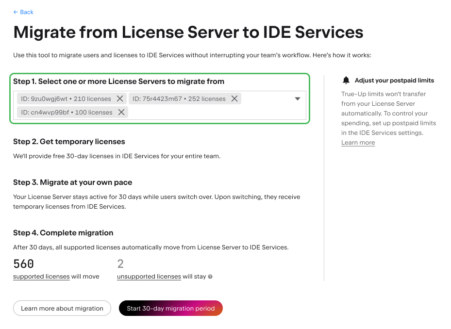Remove the 9zu0wgj6wt license server chip
Viewport: 451px width, 329px height.
coord(119,99)
